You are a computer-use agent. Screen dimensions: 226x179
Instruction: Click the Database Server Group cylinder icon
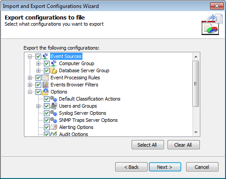click(54, 70)
